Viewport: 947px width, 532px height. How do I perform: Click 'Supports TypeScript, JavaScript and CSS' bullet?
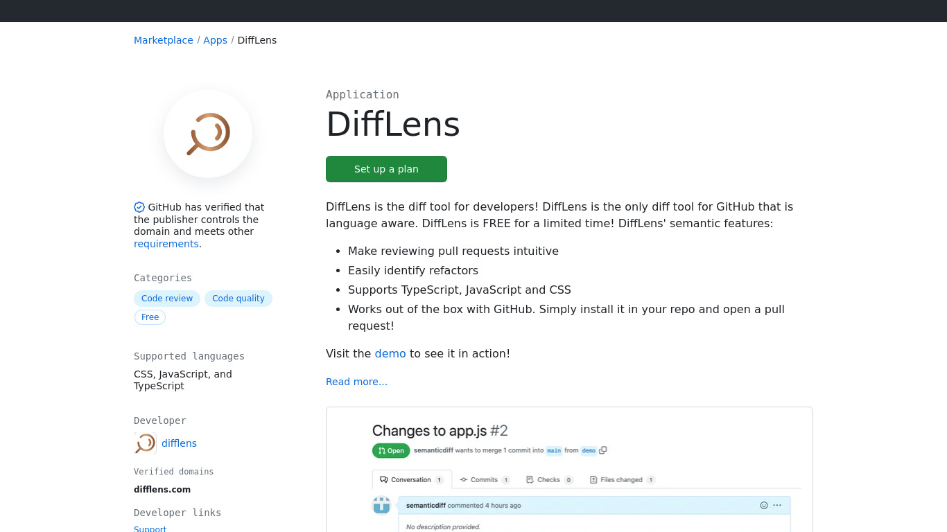tap(460, 290)
